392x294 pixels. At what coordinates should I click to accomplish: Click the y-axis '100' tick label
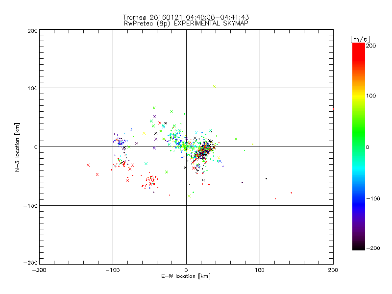click(x=33, y=88)
